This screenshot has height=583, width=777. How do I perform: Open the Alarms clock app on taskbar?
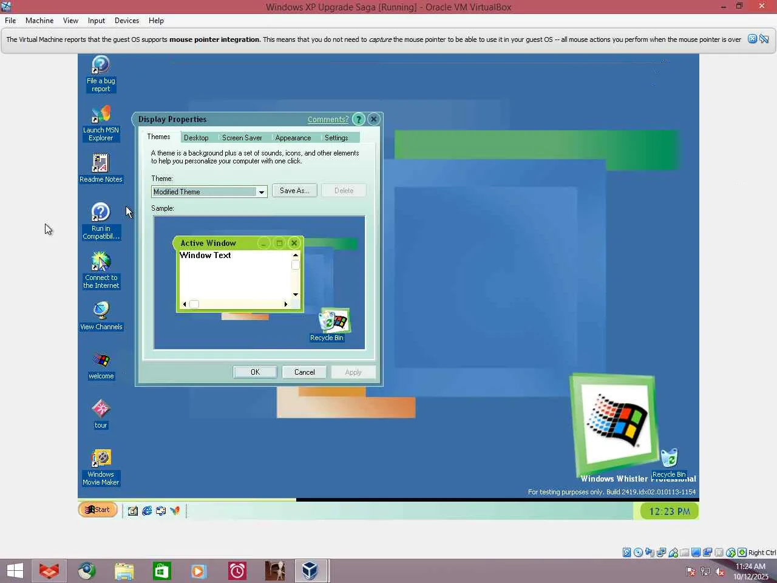tap(237, 571)
